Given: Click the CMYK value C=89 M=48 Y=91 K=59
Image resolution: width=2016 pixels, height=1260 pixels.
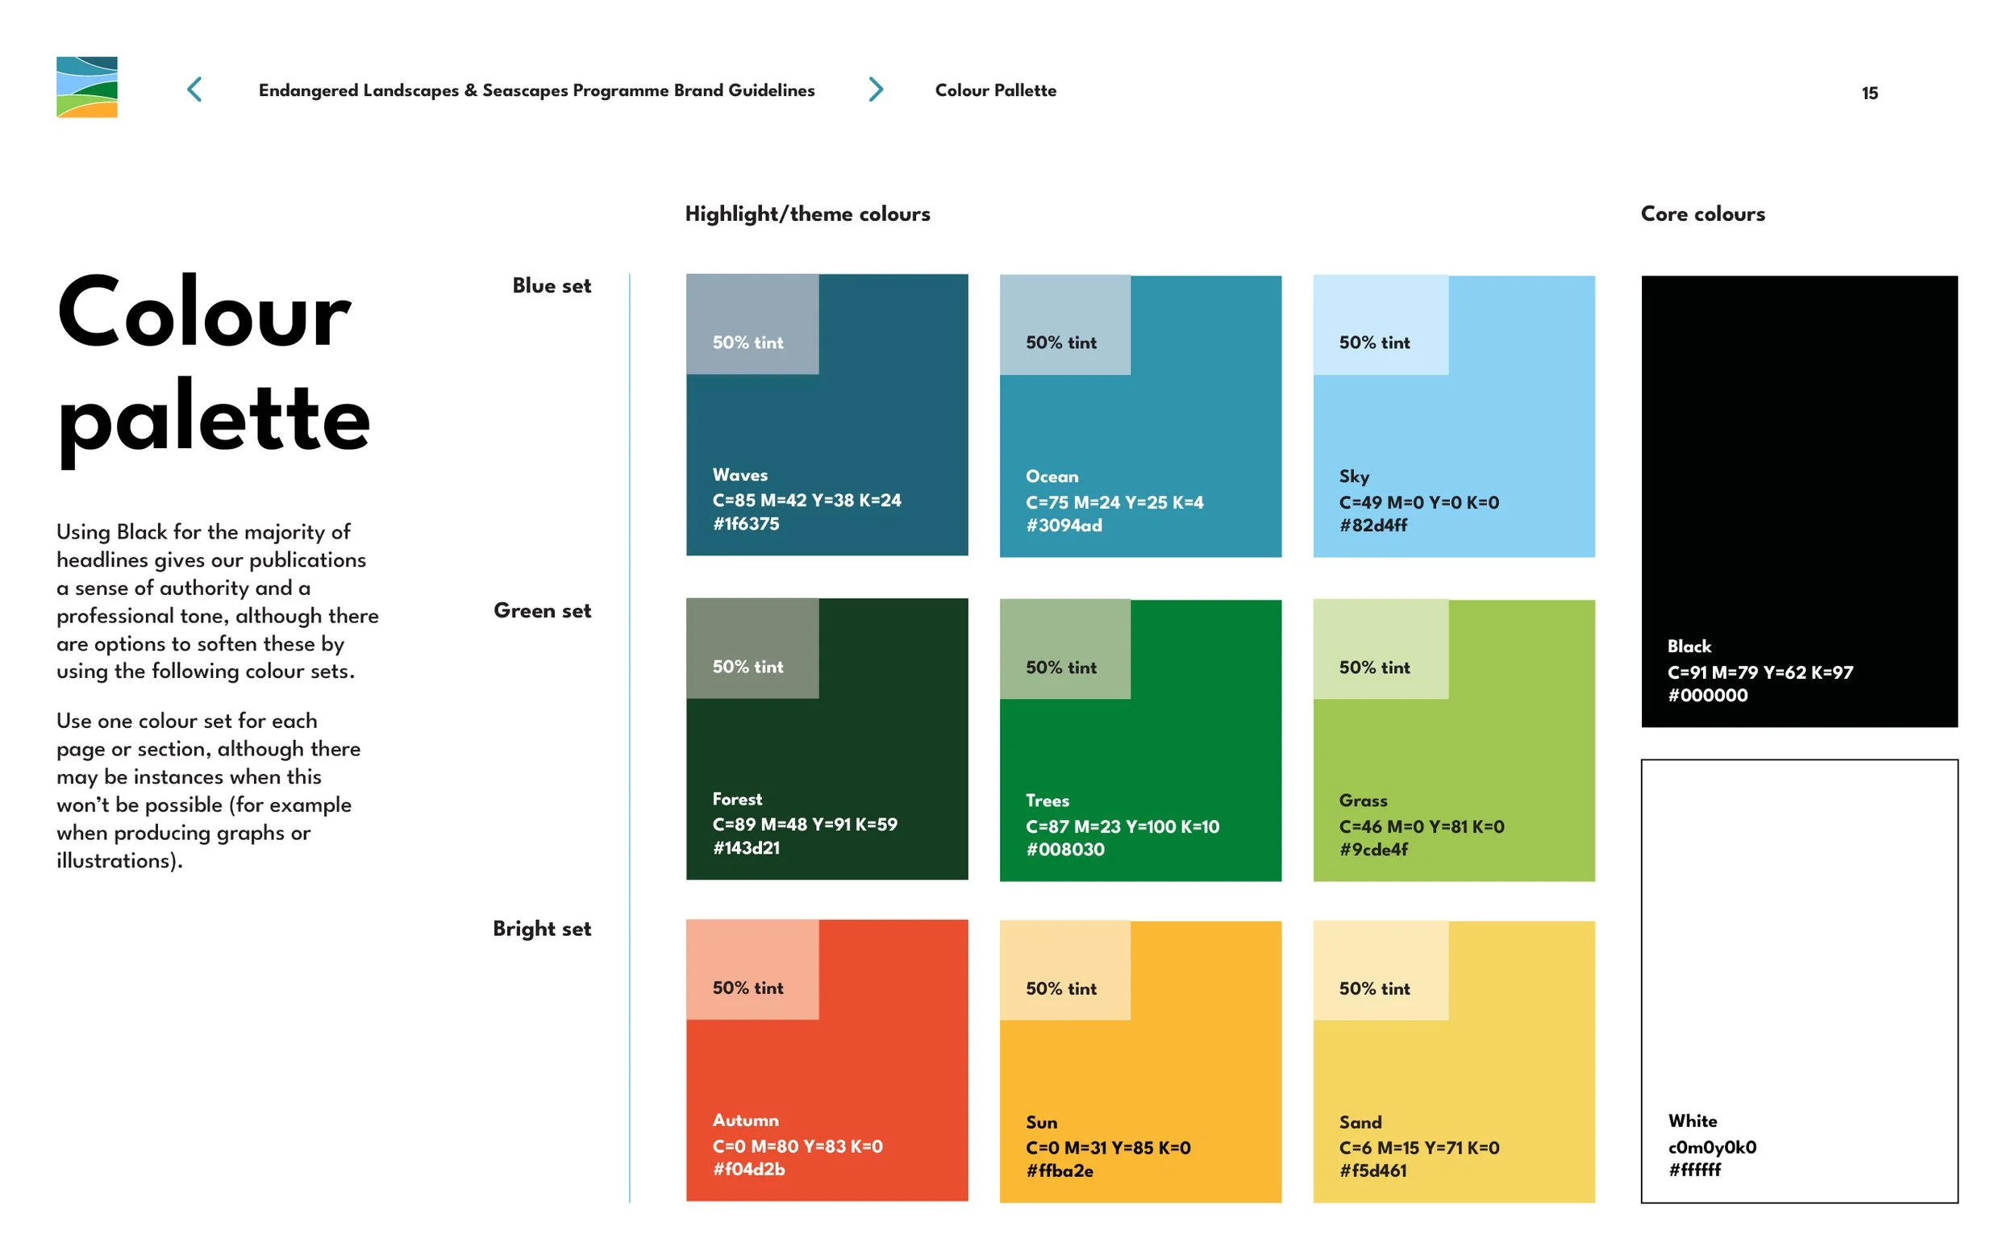Looking at the screenshot, I should point(805,825).
